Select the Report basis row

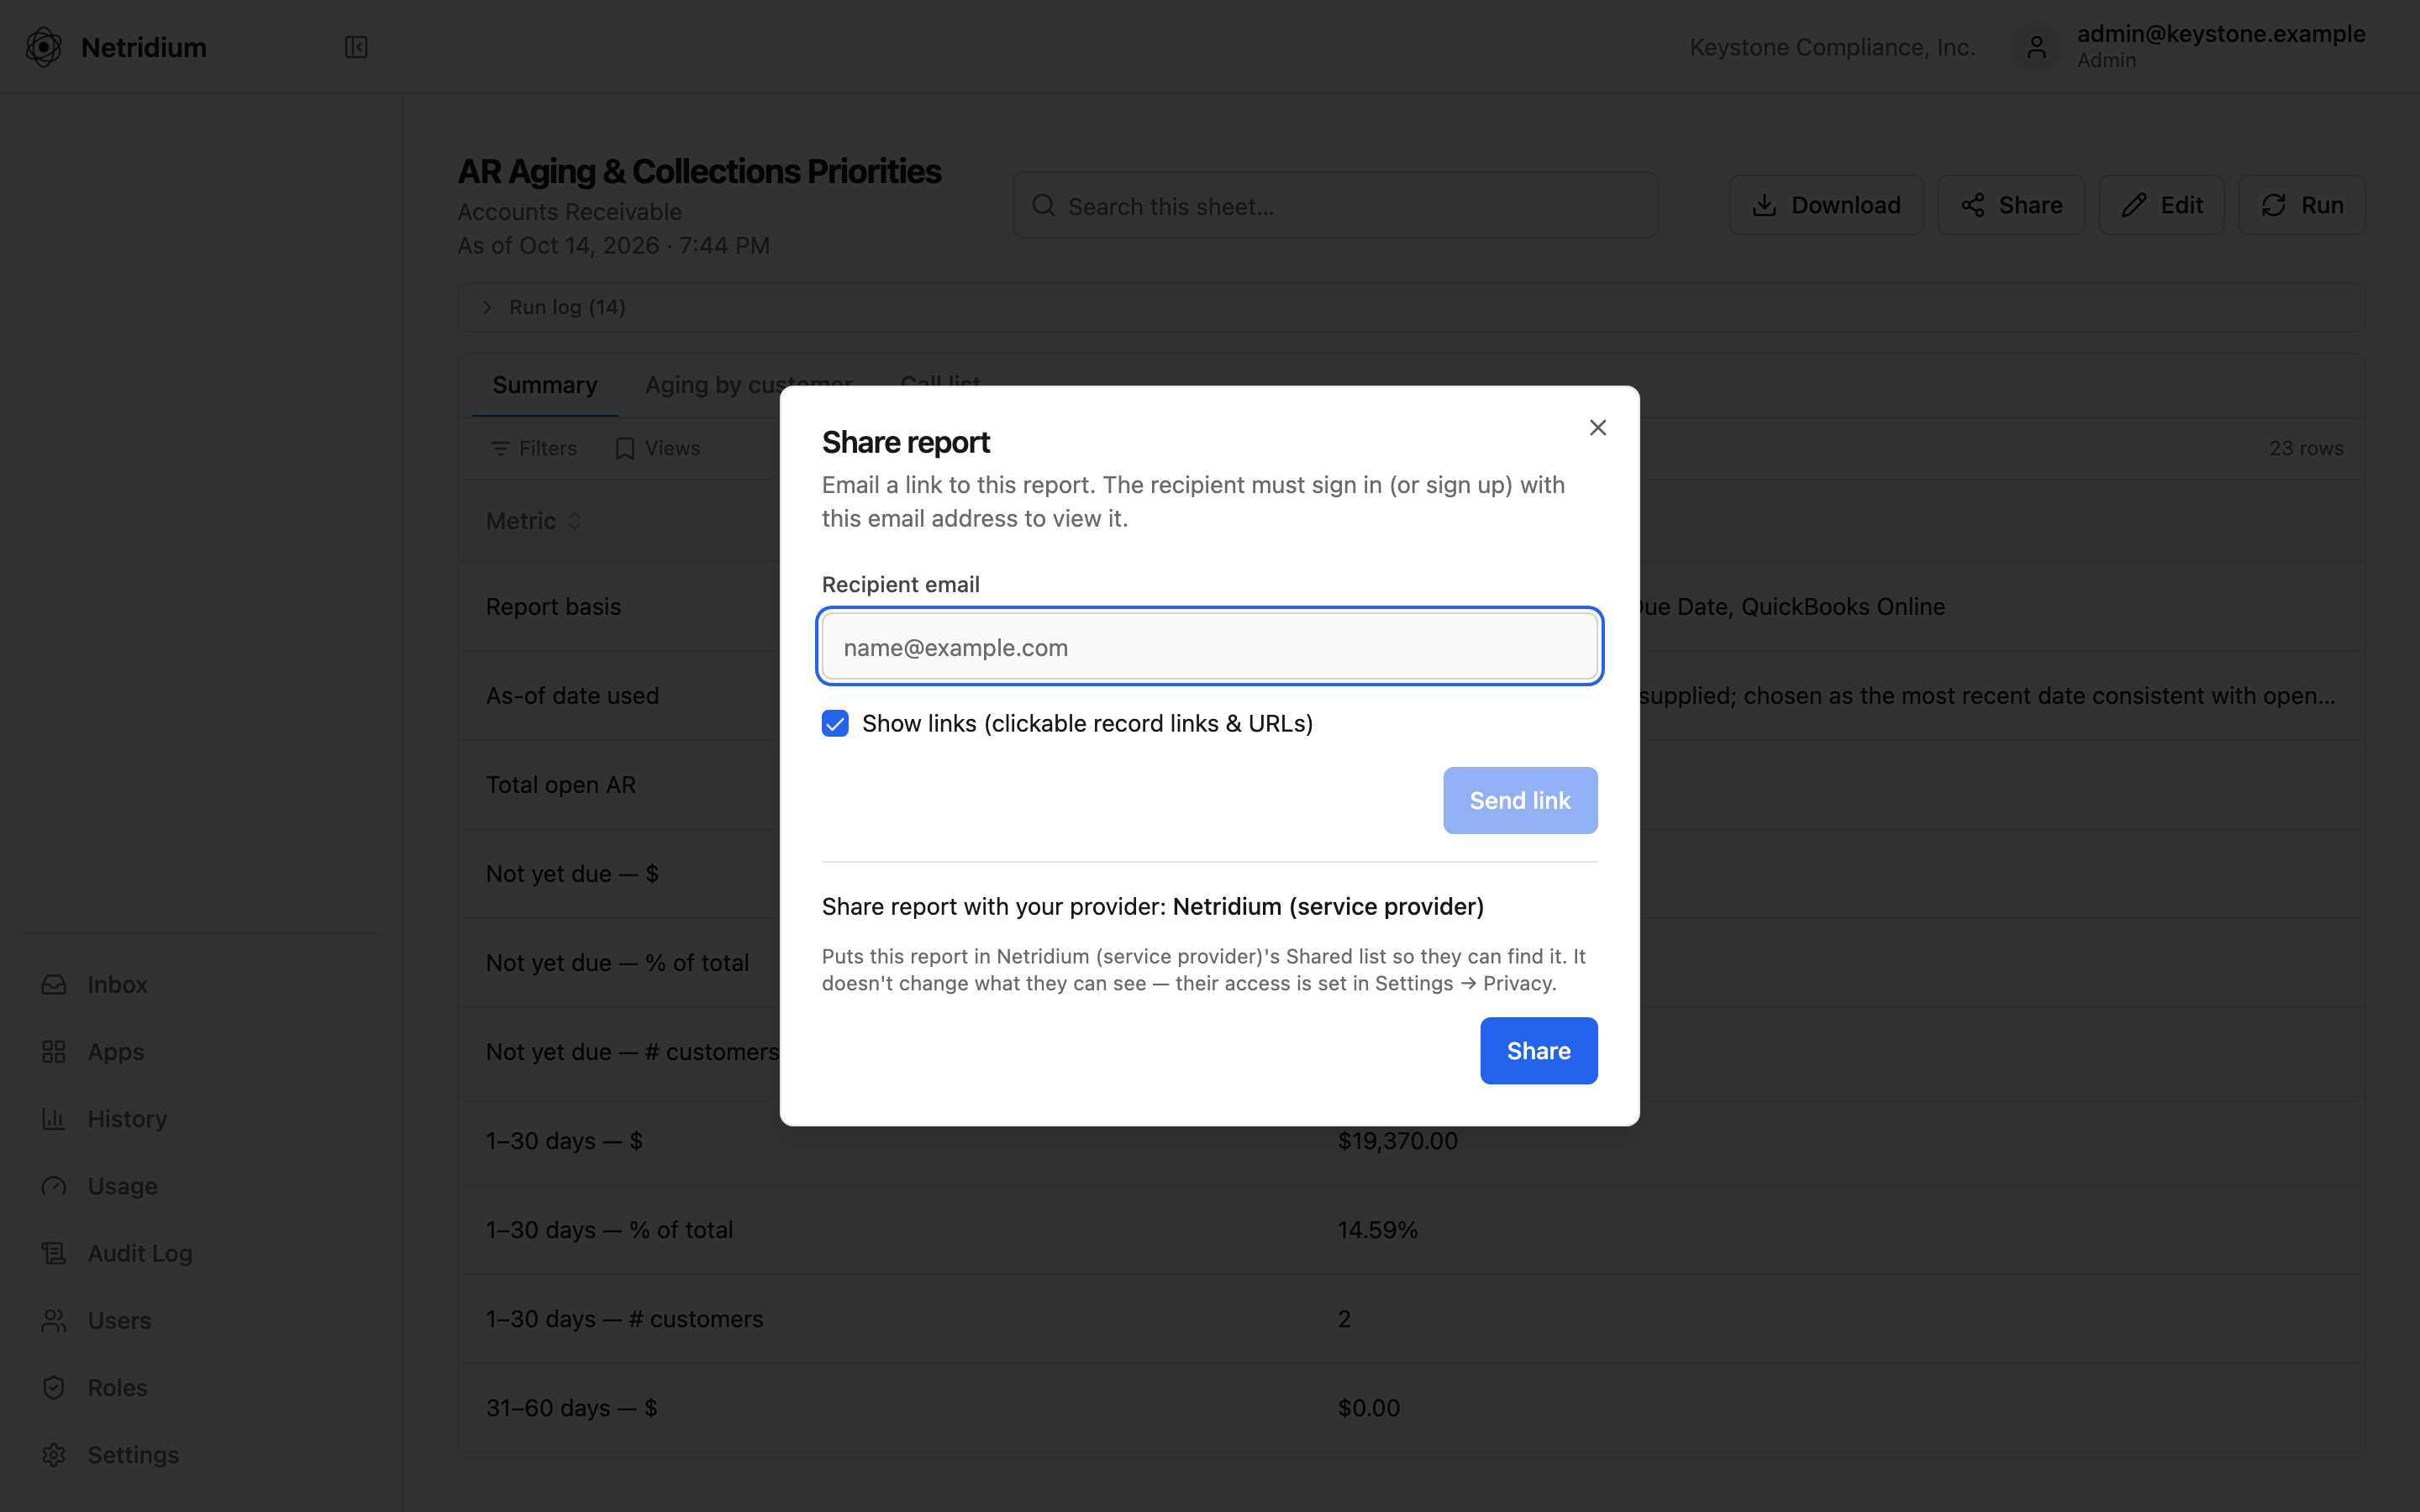tap(1411, 607)
